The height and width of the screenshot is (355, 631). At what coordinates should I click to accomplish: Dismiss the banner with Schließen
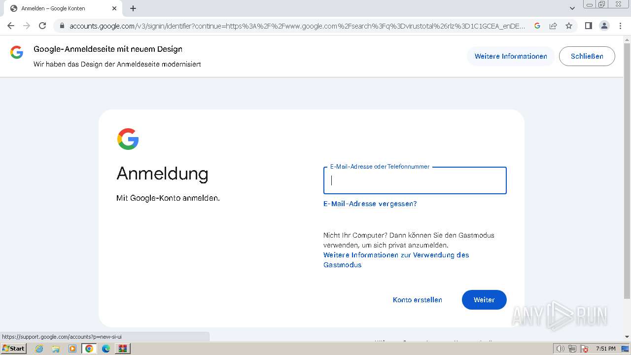click(x=587, y=56)
